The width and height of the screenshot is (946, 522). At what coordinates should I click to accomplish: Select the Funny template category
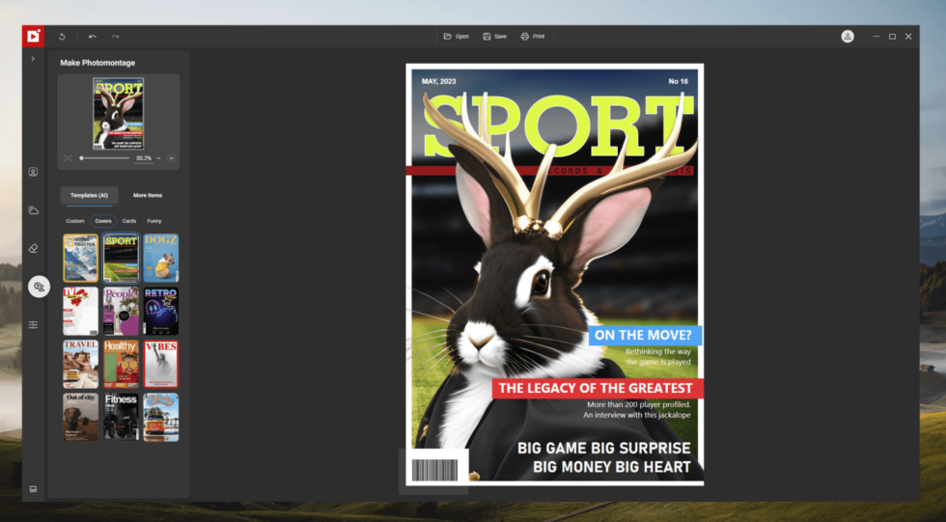[154, 221]
